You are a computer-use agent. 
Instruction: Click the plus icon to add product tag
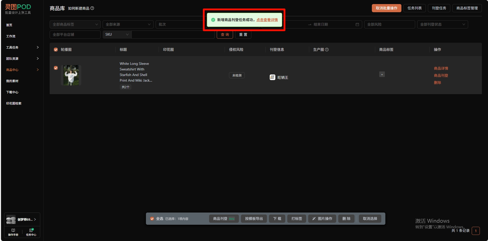(382, 74)
